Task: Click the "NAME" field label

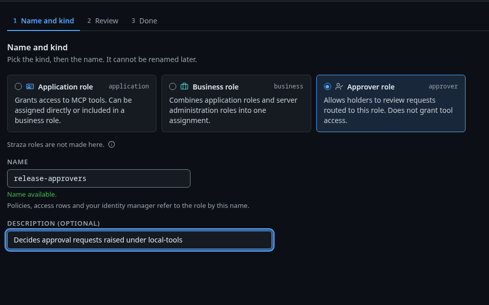Action: click(17, 162)
